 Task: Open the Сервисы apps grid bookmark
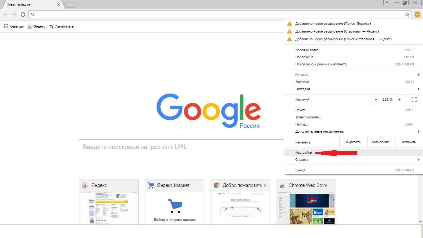coord(14,26)
